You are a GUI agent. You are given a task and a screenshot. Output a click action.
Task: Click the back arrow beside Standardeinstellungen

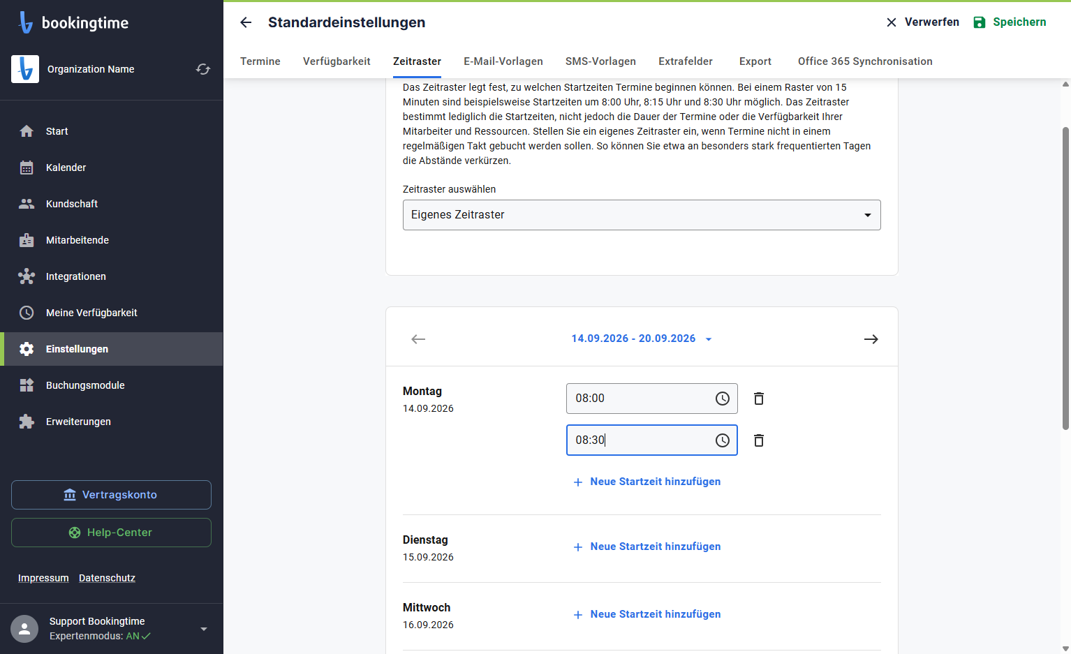246,22
